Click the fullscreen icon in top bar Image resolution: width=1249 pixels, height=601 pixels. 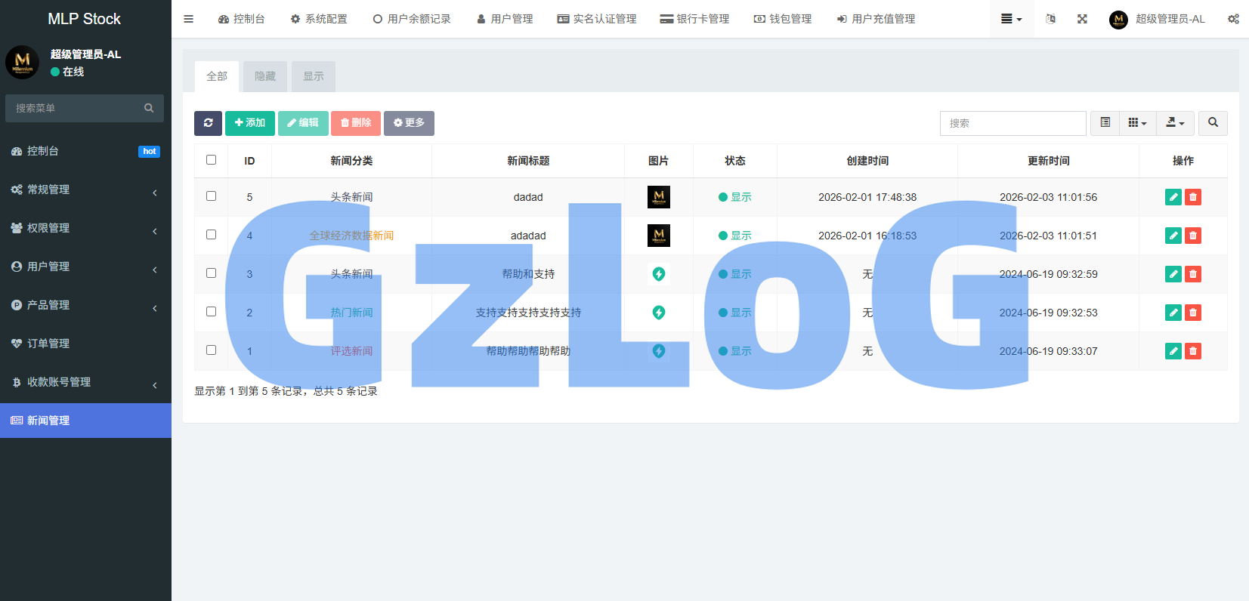pyautogui.click(x=1082, y=19)
